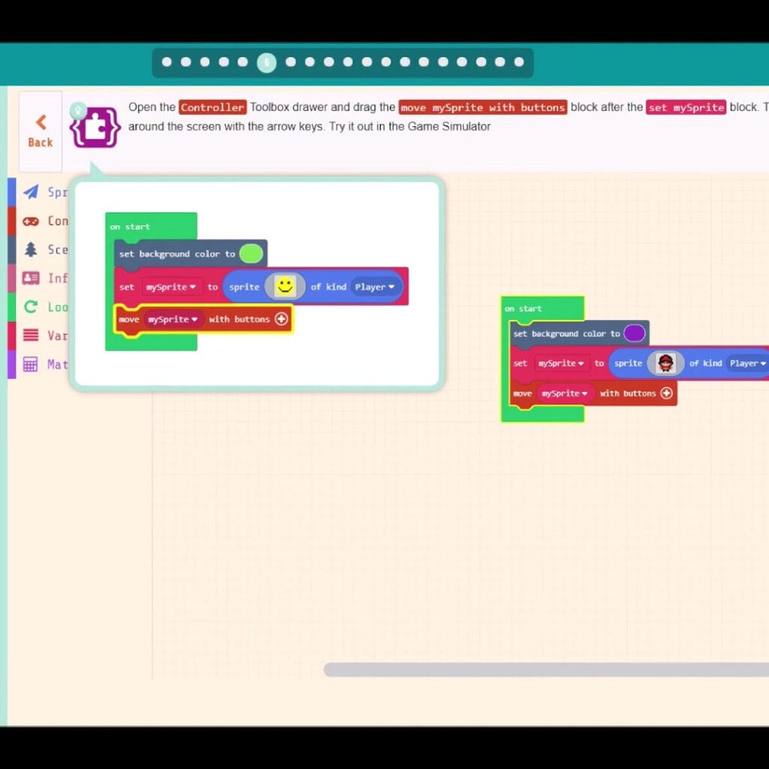The height and width of the screenshot is (769, 769).
Task: Select the Mat toolbox category label
Action: pos(57,364)
